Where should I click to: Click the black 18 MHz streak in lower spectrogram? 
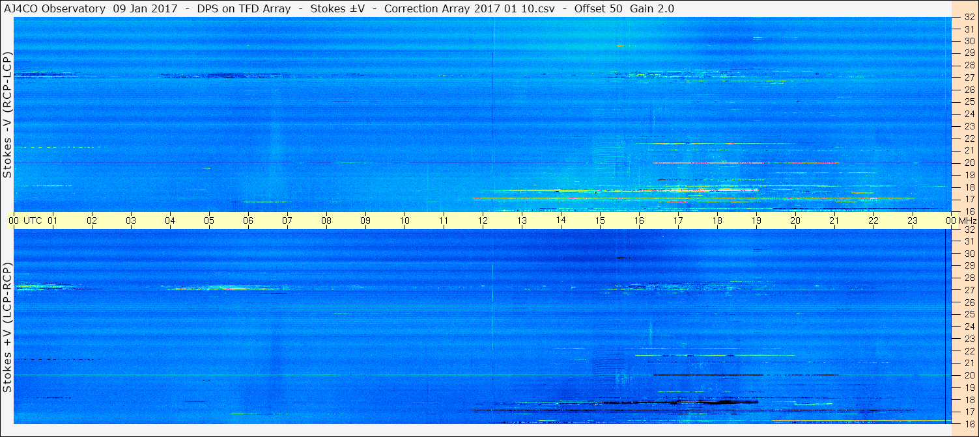click(x=677, y=403)
